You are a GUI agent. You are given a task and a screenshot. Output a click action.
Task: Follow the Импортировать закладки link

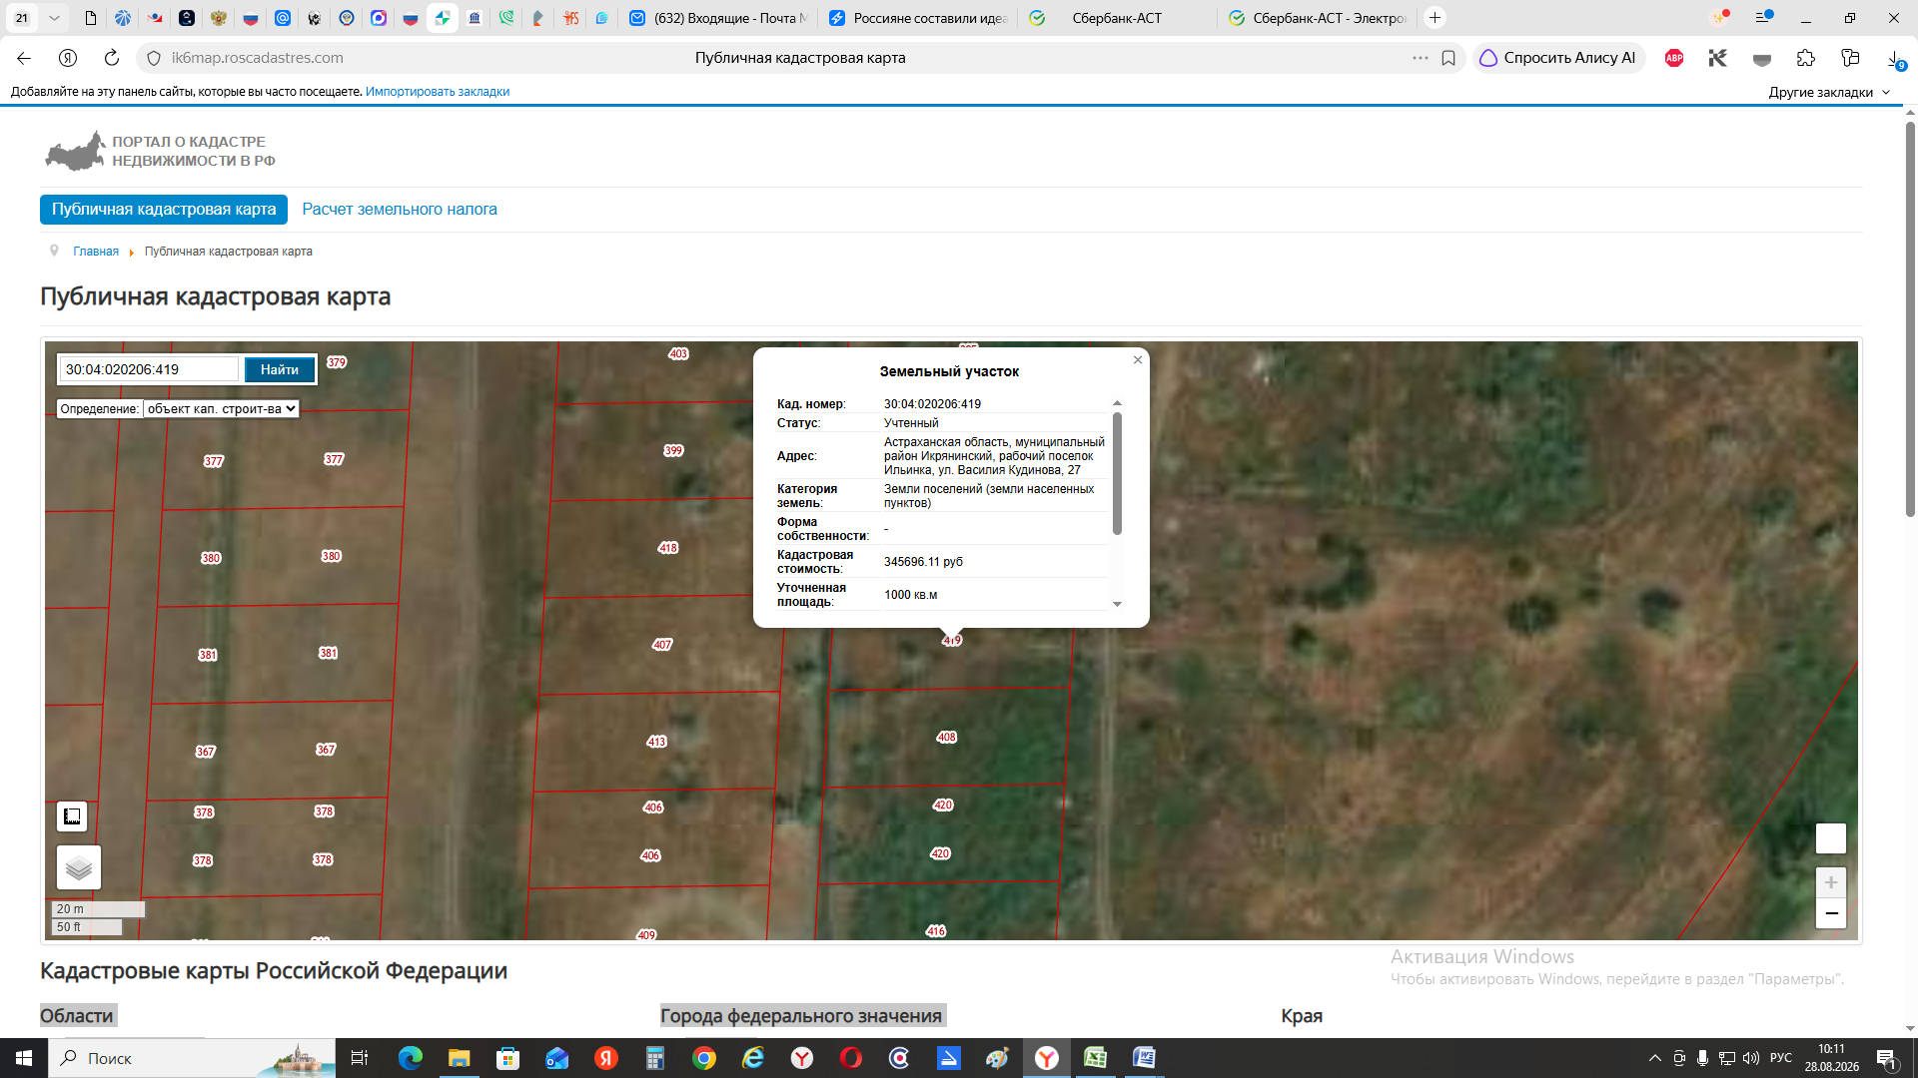tap(438, 92)
